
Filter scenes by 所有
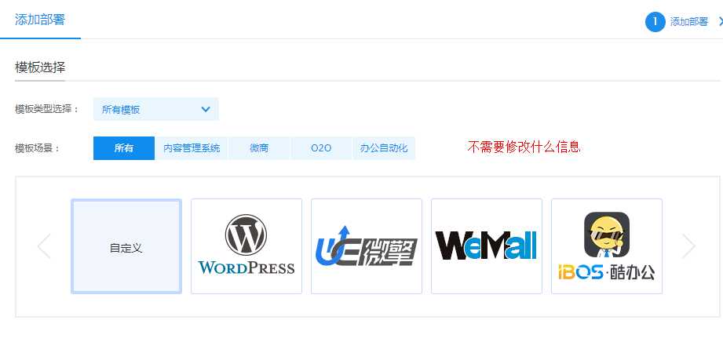click(x=124, y=148)
